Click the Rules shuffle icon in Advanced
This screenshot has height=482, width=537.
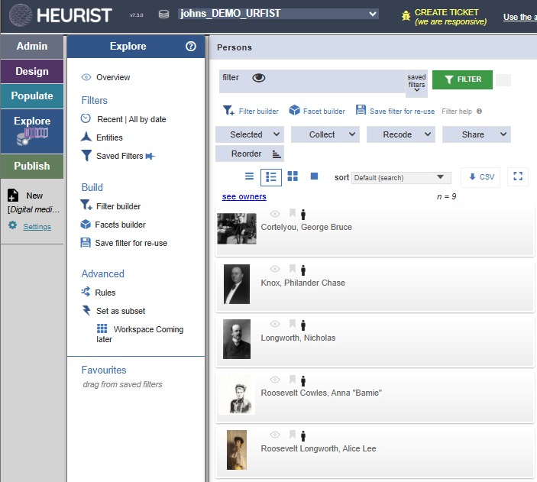[86, 292]
